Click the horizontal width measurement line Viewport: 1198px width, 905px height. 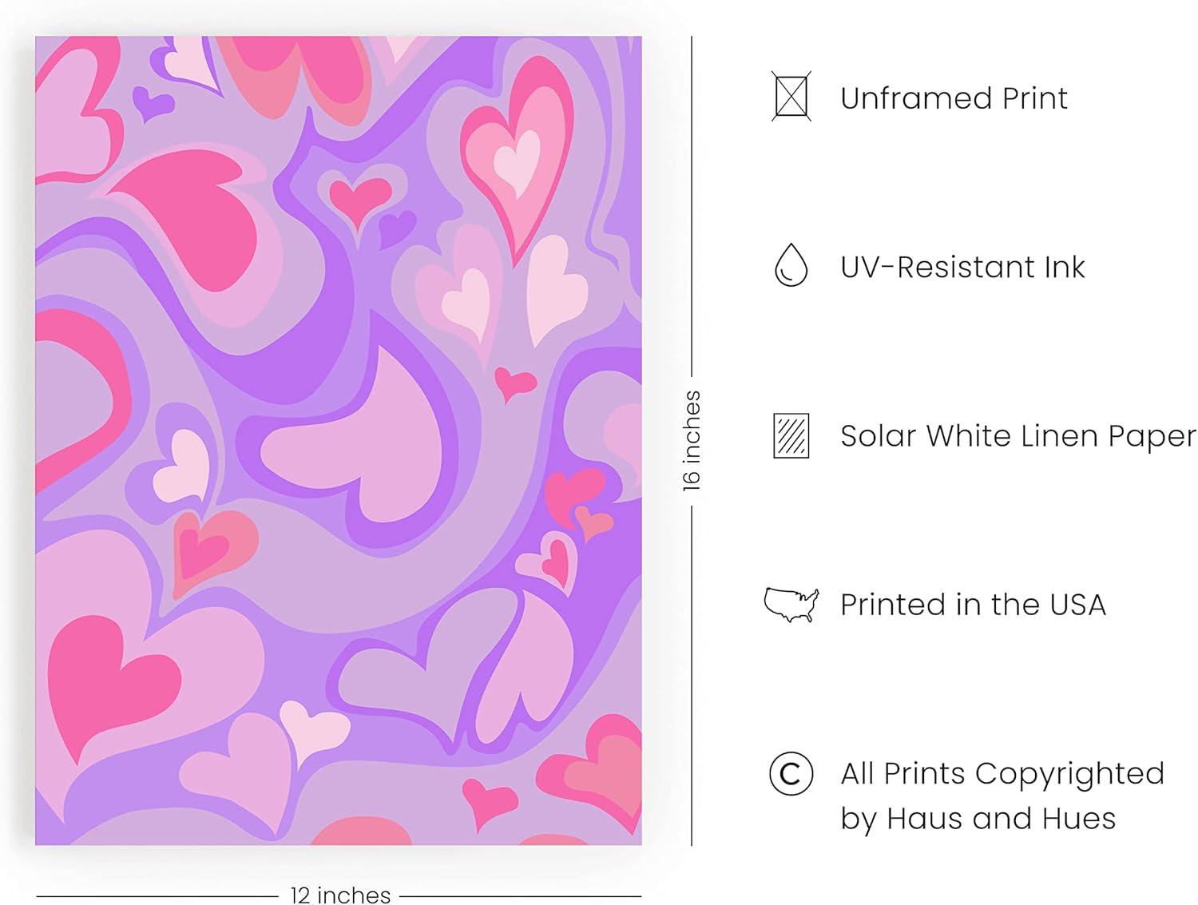click(x=339, y=895)
